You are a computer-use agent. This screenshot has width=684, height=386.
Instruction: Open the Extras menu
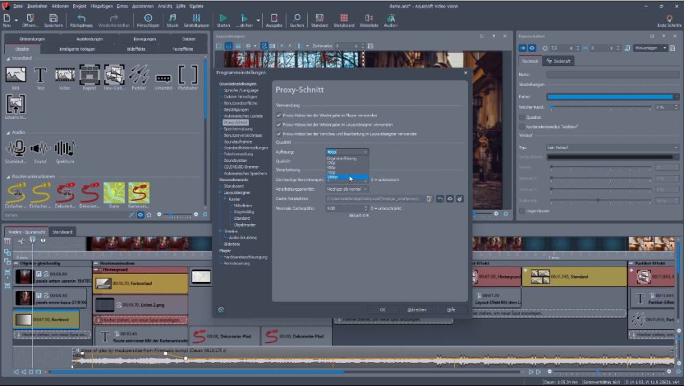[x=122, y=5]
